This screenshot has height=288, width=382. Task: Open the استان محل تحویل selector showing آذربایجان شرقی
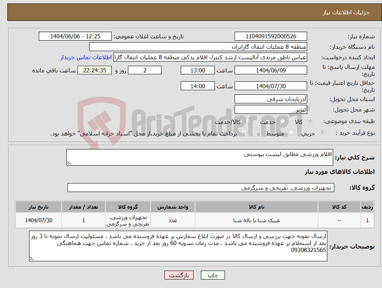[x=270, y=99]
